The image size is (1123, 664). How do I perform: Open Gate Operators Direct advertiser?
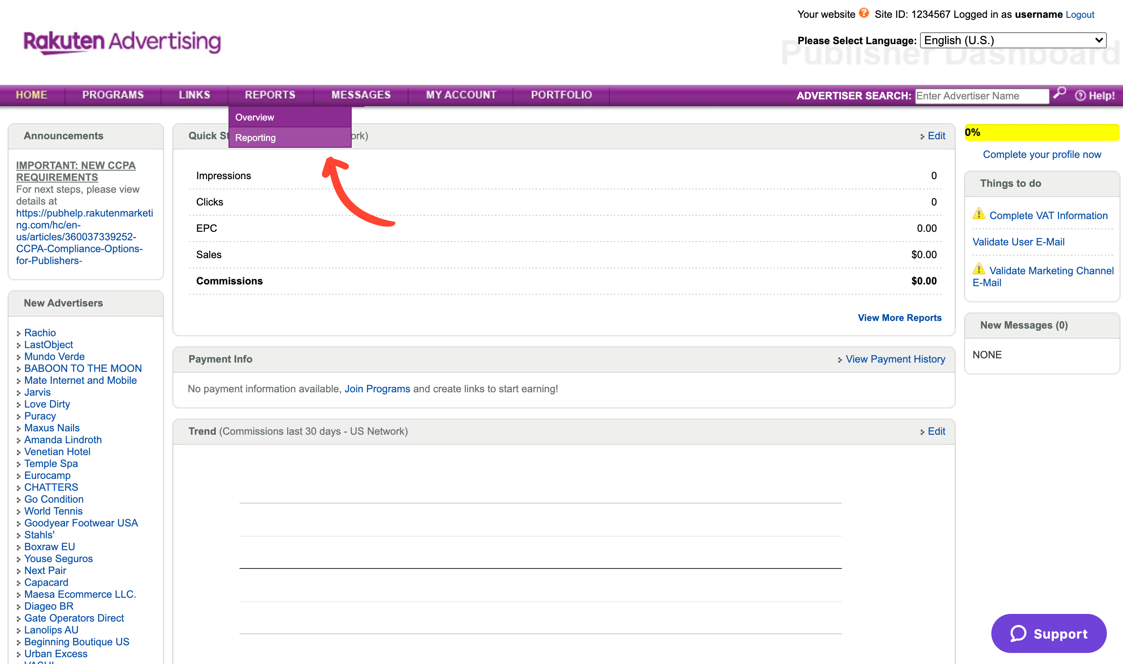point(74,618)
